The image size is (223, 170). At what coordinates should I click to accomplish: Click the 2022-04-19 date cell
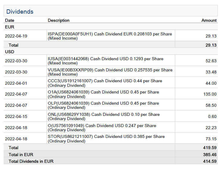click(16, 36)
